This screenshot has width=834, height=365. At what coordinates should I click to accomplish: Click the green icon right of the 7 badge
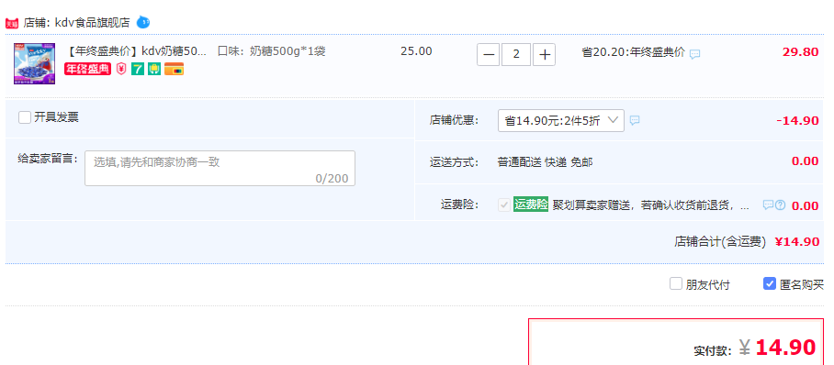click(154, 69)
